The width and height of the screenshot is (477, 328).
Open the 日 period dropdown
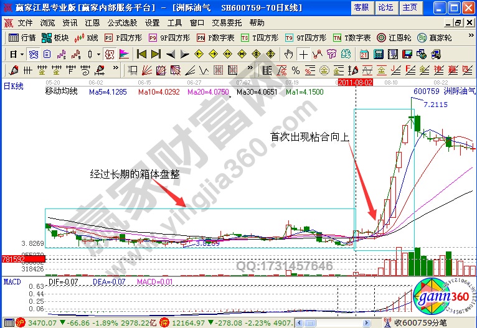click(x=16, y=54)
